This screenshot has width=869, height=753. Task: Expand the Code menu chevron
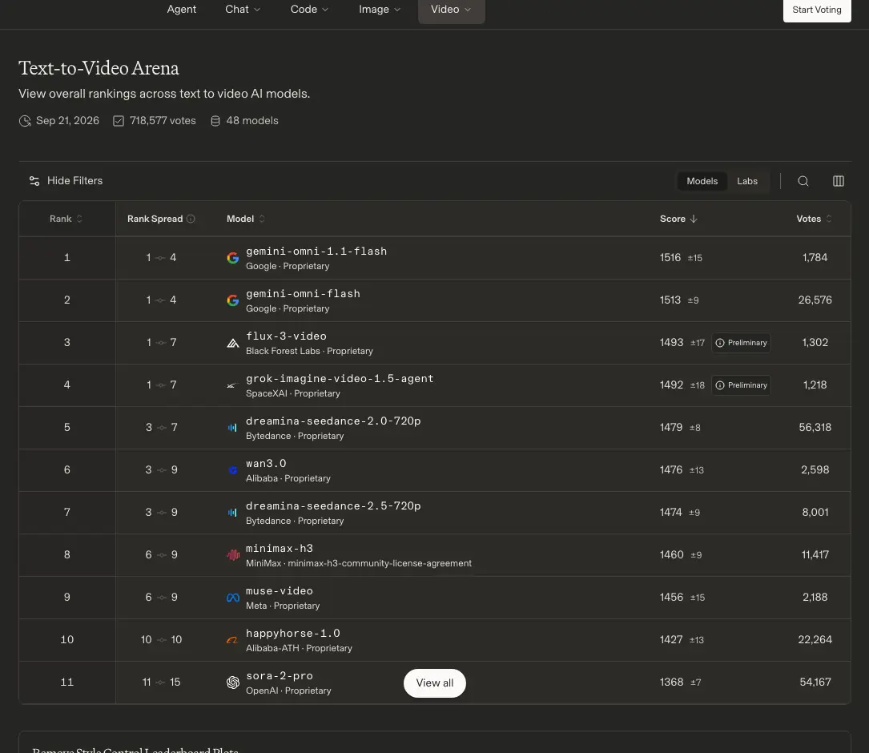324,10
